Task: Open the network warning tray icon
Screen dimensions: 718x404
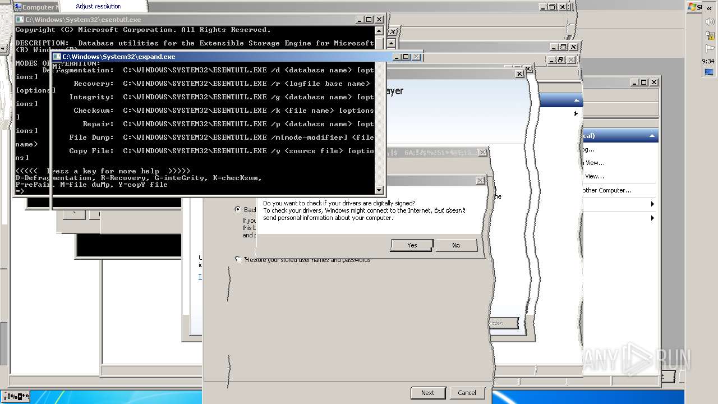Action: coord(709,35)
